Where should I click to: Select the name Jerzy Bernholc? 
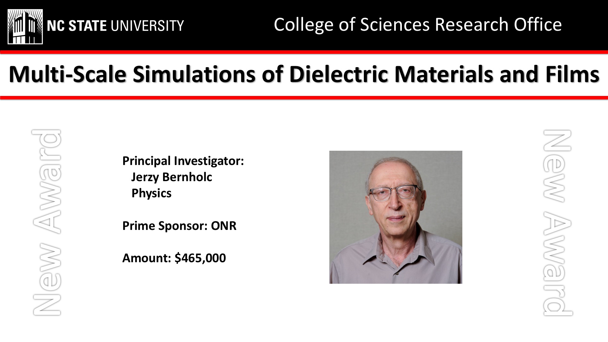click(x=172, y=177)
